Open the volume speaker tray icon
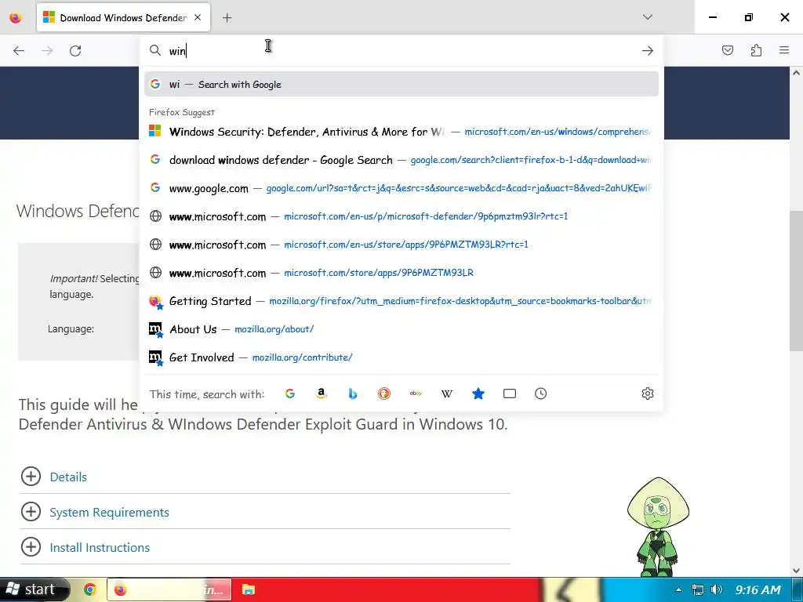Screen dimensions: 803x602 [x=717, y=589]
